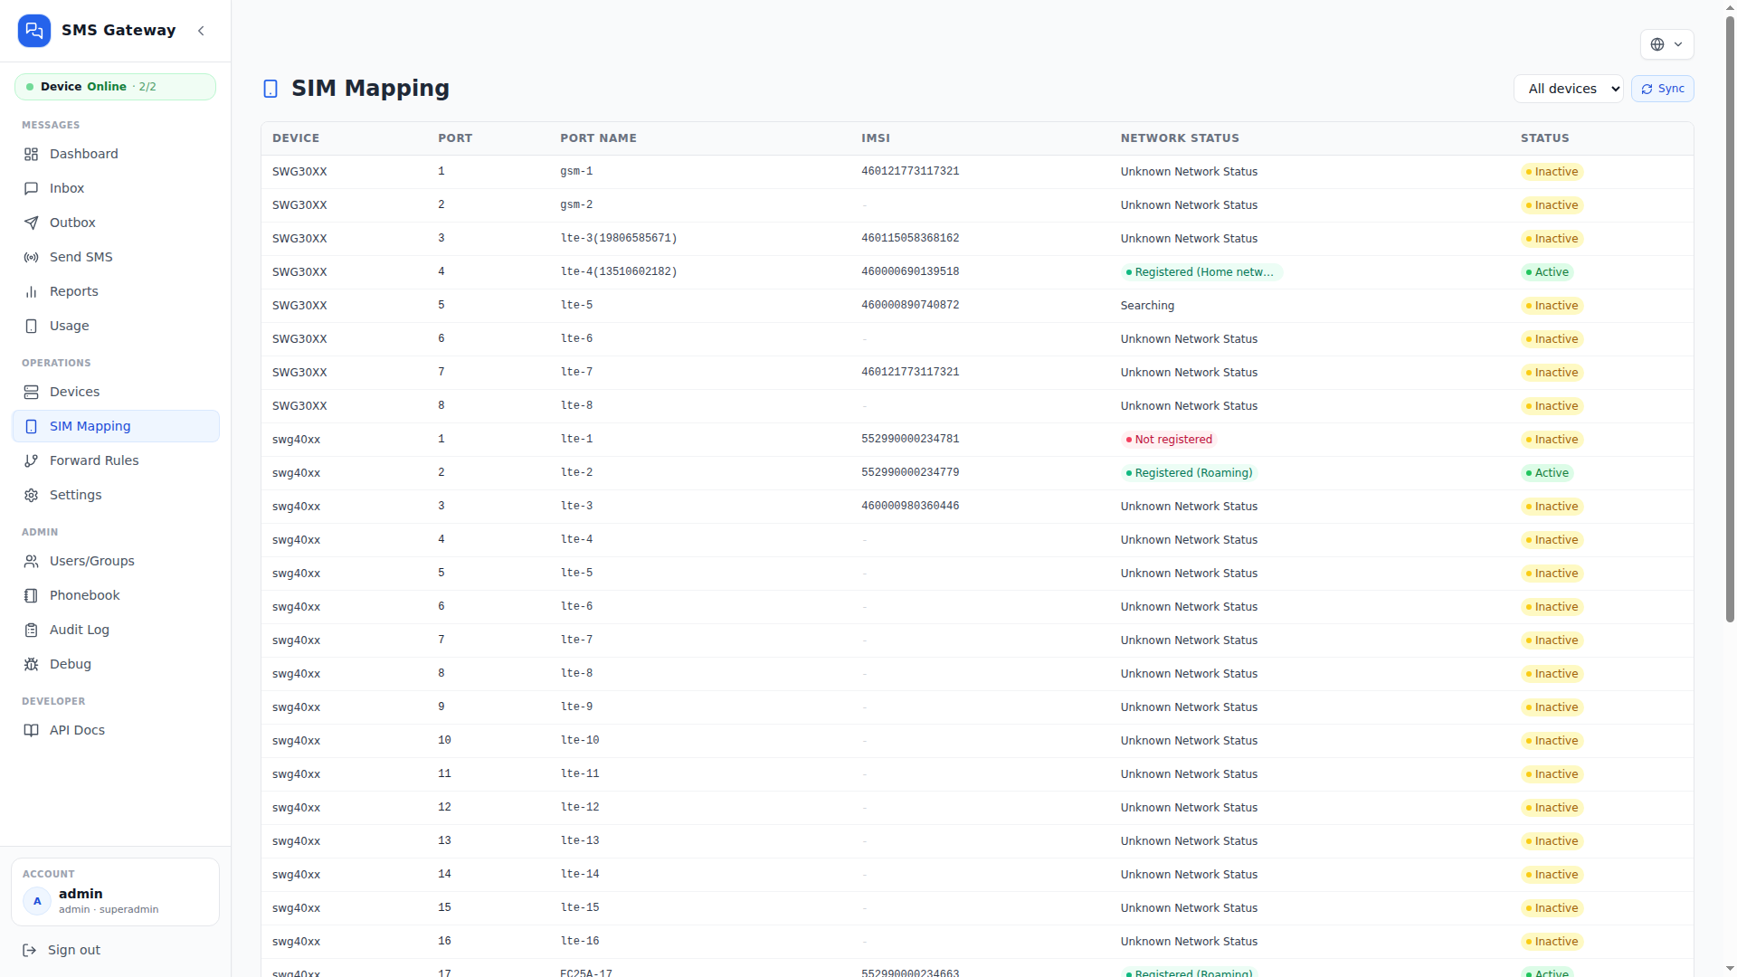Click the globe language icon

coord(1657,44)
